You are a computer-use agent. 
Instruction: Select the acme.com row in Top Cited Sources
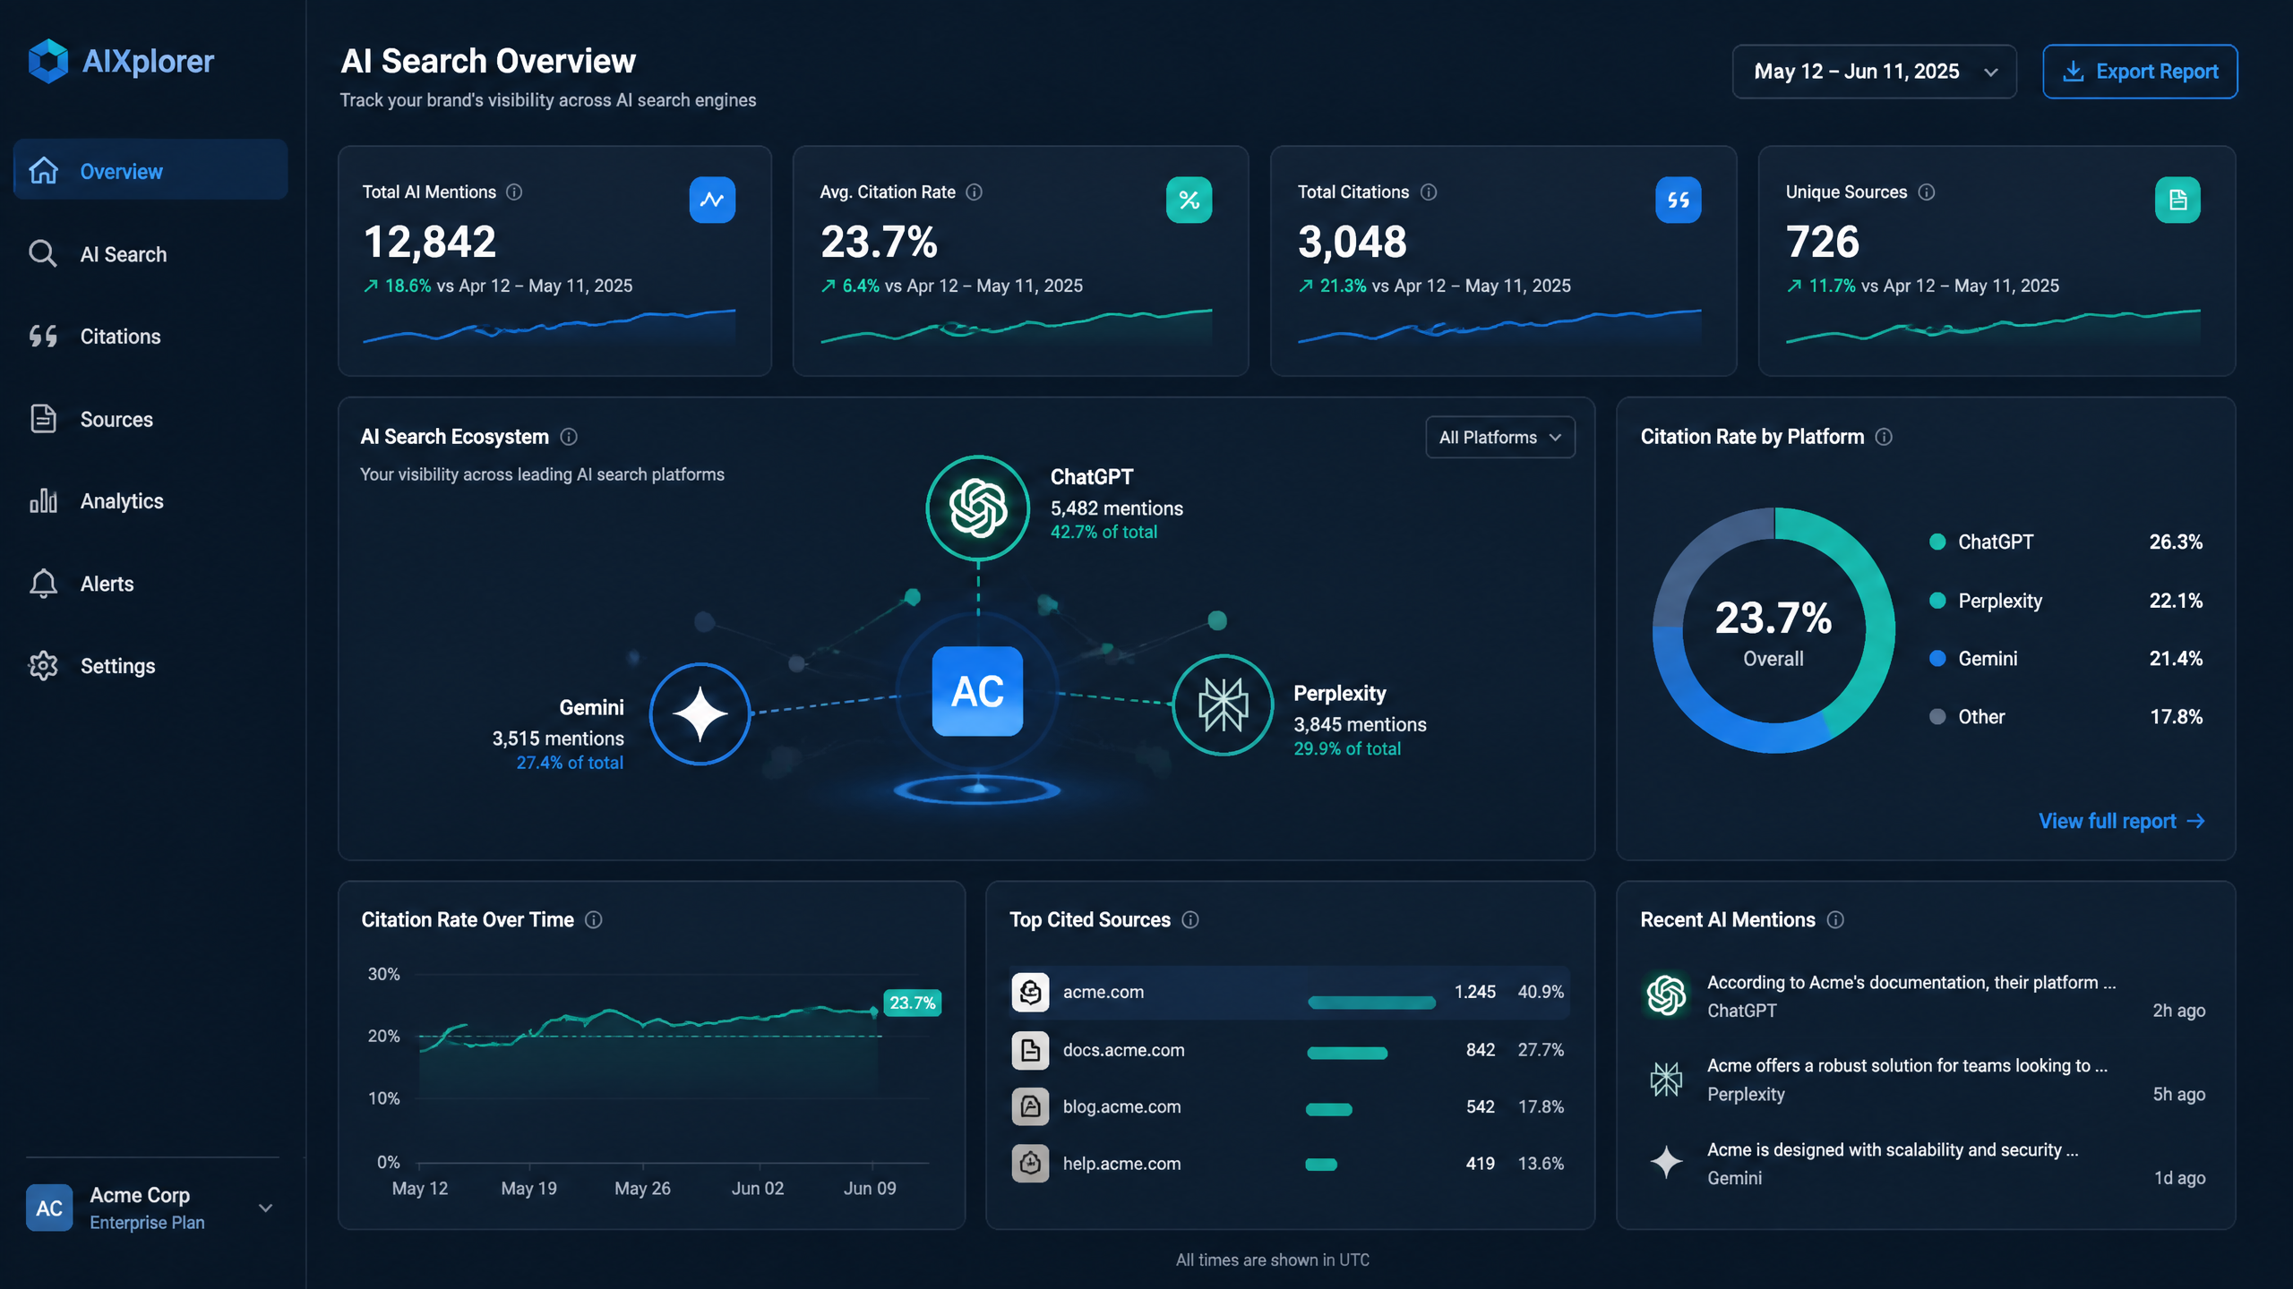click(x=1289, y=992)
